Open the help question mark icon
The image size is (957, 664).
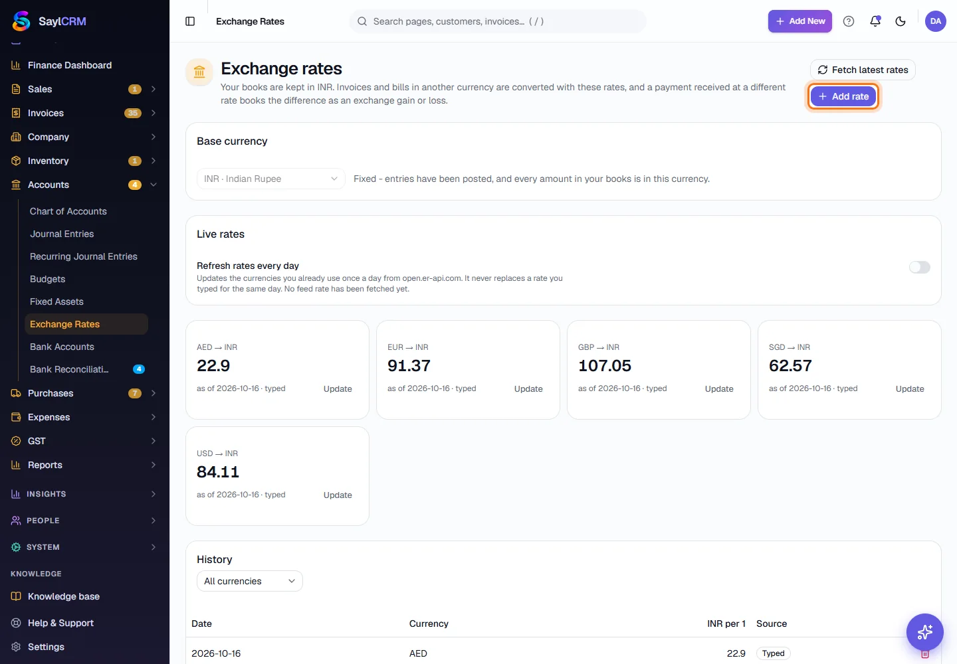click(x=849, y=21)
